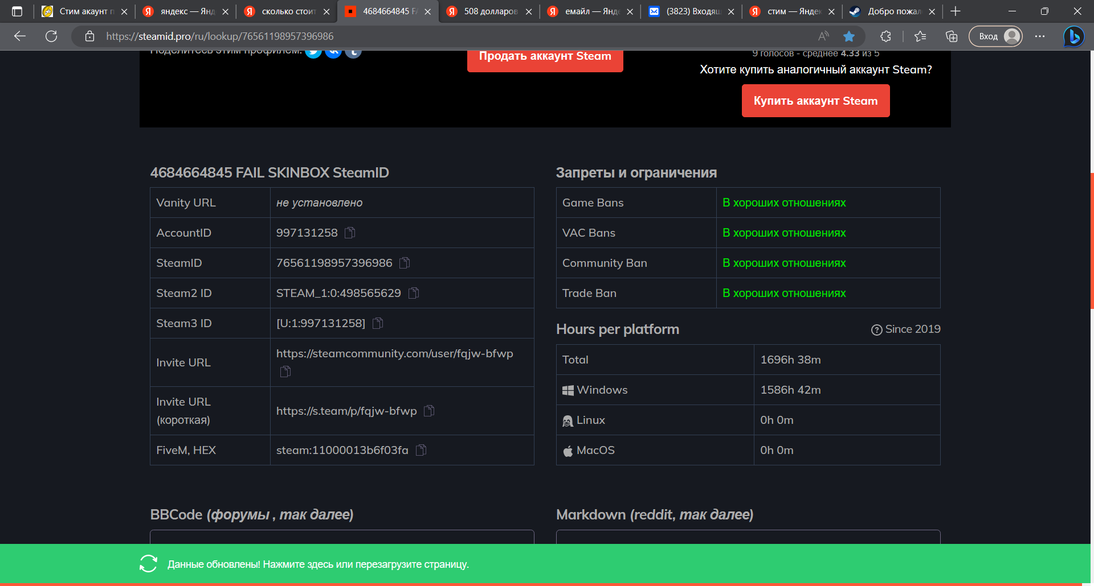Viewport: 1094px width, 586px height.
Task: Copy the AccountID value 997131258
Action: (x=350, y=233)
